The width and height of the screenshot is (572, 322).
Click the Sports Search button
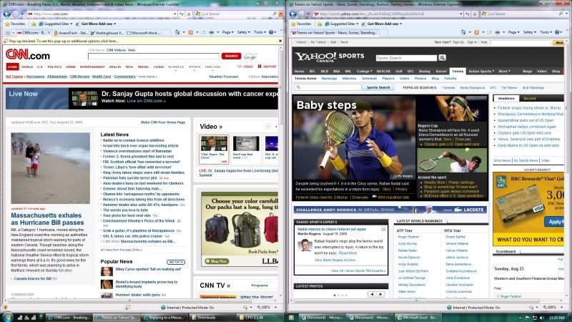coord(378,87)
